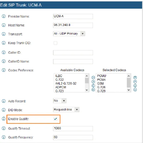
Task: Click info icon beside Keep Trunk CID
Action: pyautogui.click(x=4, y=43)
